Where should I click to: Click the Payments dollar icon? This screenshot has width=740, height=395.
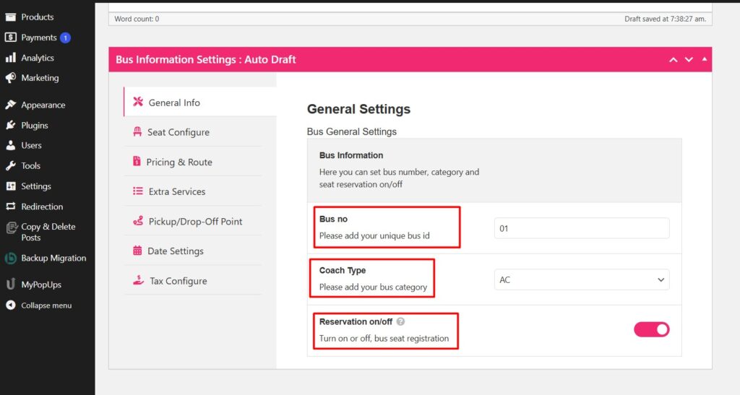click(10, 38)
